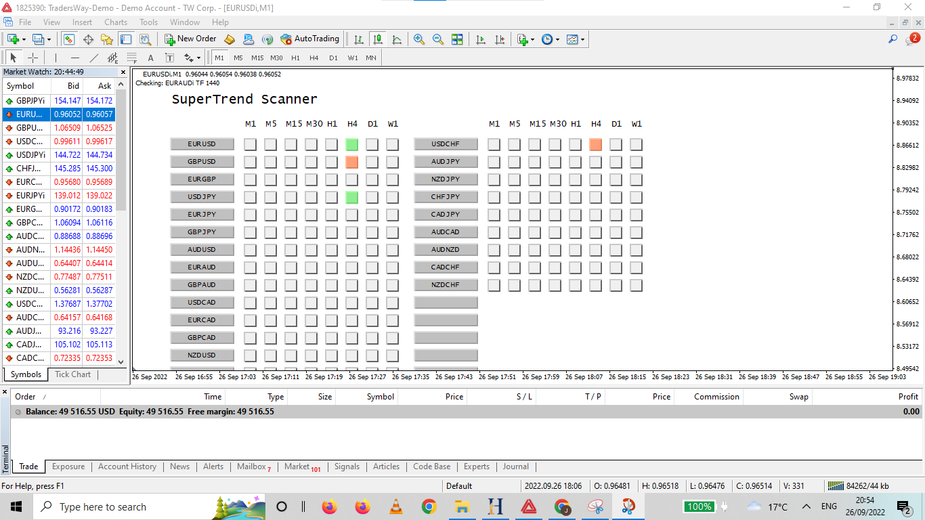
Task: Click the green EURUSD H4 box
Action: pyautogui.click(x=352, y=144)
